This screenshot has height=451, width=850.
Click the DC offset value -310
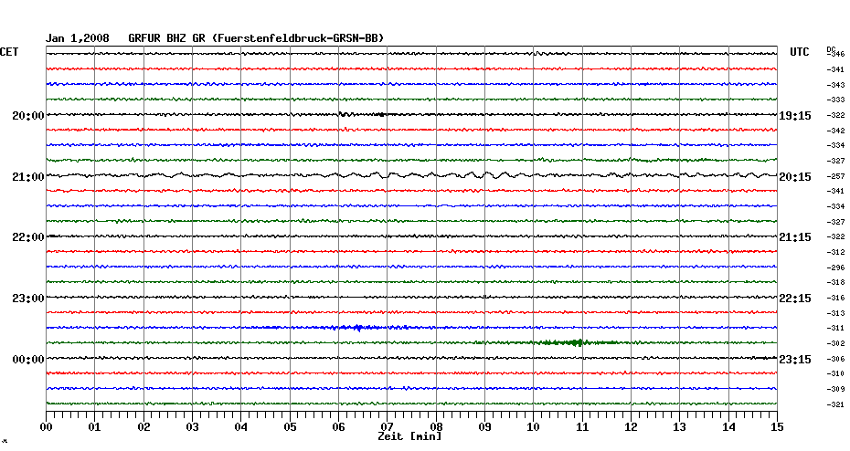[836, 373]
